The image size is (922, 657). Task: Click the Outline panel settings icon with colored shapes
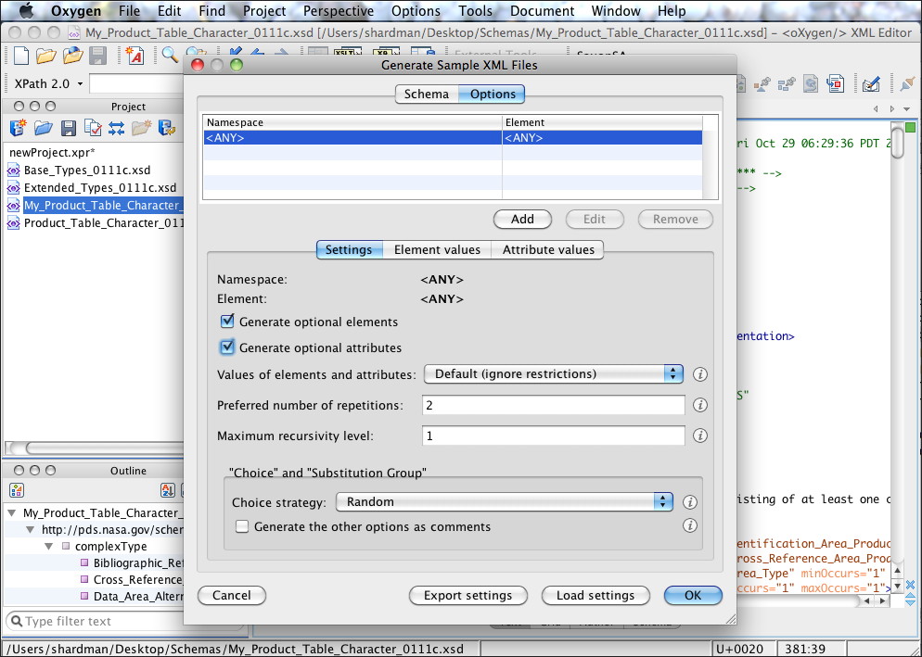coord(17,491)
